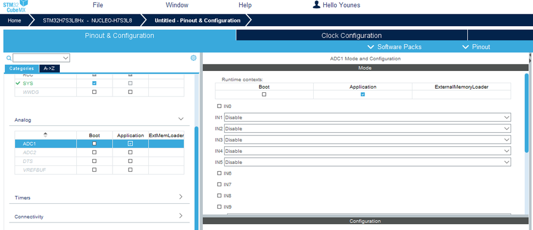Viewport: 533px width, 230px height.
Task: Click the Configuration section header
Action: (x=365, y=221)
